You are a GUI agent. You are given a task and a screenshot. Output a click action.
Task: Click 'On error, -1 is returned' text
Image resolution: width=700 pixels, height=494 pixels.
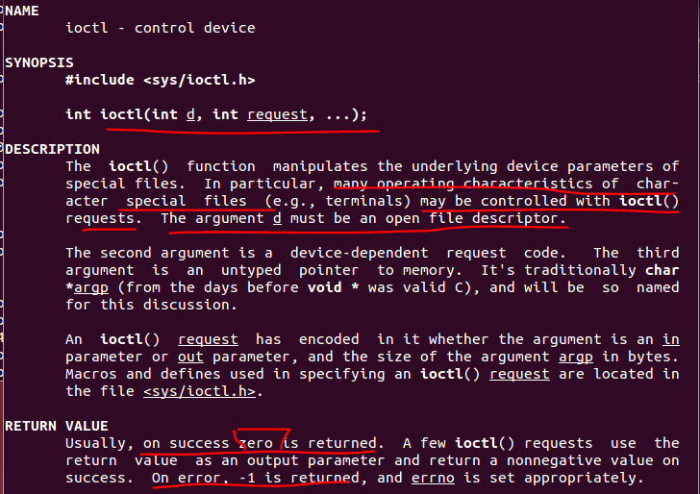click(256, 478)
